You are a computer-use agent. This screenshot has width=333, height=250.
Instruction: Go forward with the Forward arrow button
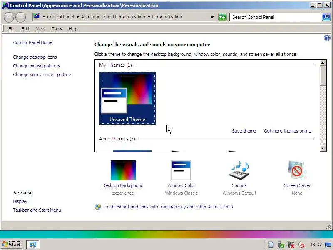20,17
